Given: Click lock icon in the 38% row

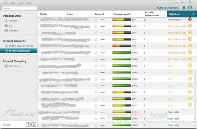Looking at the screenshot, I should coord(96,46).
